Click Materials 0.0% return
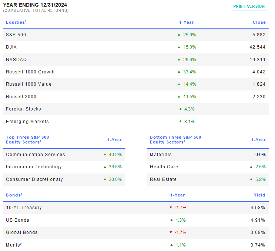Viewport: 275px width, 251px height. [261, 155]
